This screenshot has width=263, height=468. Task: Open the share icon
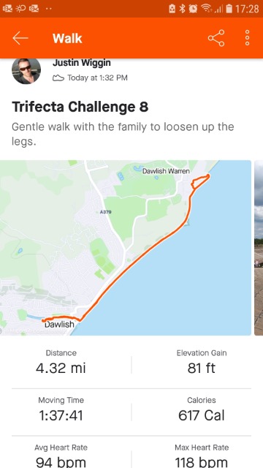point(216,38)
